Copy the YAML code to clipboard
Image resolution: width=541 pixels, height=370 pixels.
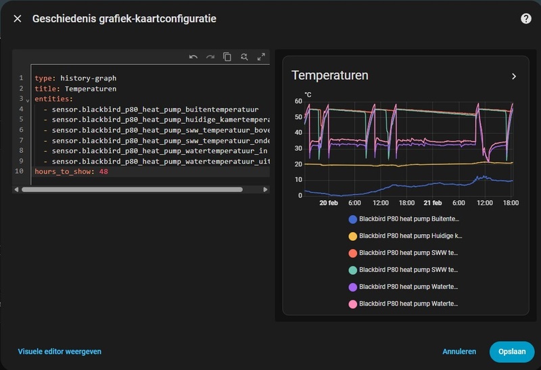(x=227, y=57)
